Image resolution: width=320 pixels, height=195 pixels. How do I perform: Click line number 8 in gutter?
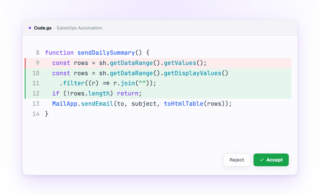point(38,53)
